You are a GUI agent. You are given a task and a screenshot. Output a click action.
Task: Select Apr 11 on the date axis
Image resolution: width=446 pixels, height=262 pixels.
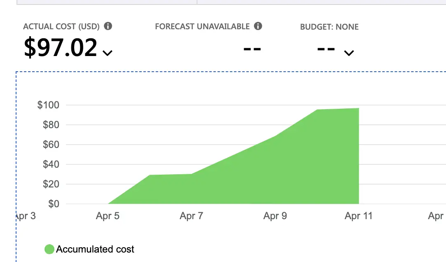[358, 216]
